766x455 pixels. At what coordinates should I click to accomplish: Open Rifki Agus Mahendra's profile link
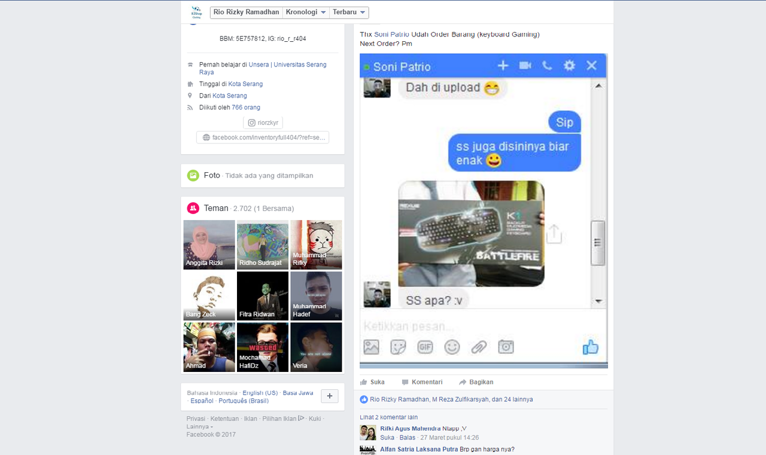[411, 428]
